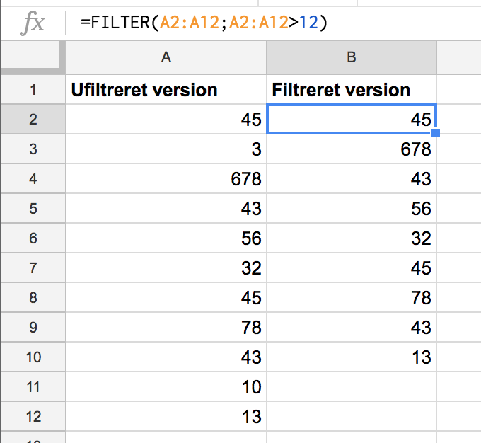Select cell A9 containing 78
Viewport: 481px width, 443px height.
[166, 327]
